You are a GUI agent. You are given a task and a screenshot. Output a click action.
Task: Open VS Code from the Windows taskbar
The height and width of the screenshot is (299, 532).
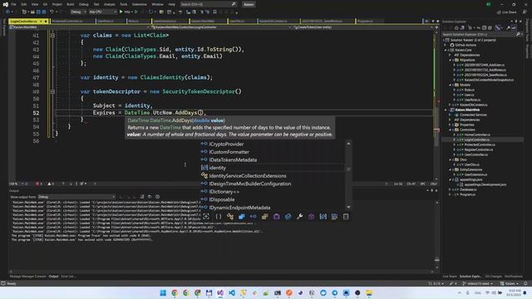tap(232, 292)
